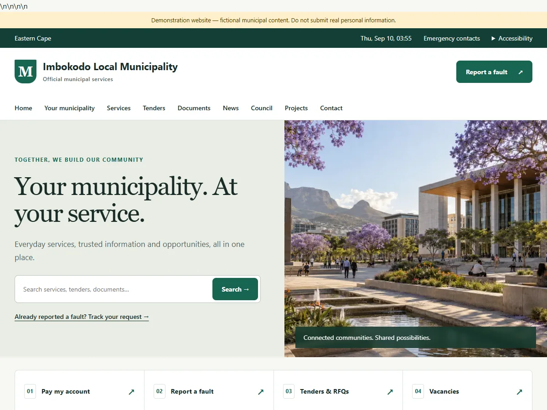Screen dimensions: 547x410
Task: Click arrow icon on Vacancies card
Action: pyautogui.click(x=519, y=392)
